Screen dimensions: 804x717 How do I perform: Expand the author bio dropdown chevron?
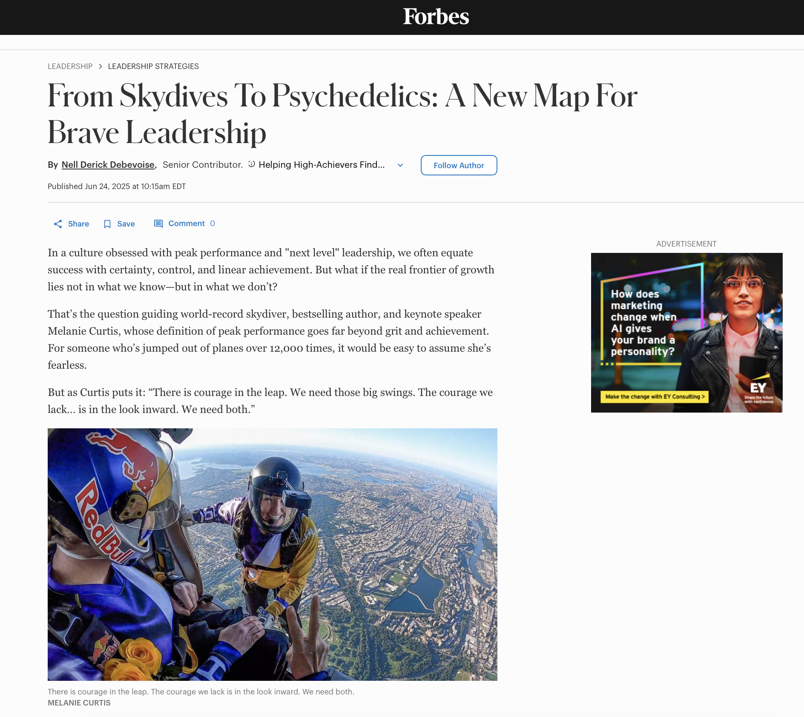[x=400, y=165]
